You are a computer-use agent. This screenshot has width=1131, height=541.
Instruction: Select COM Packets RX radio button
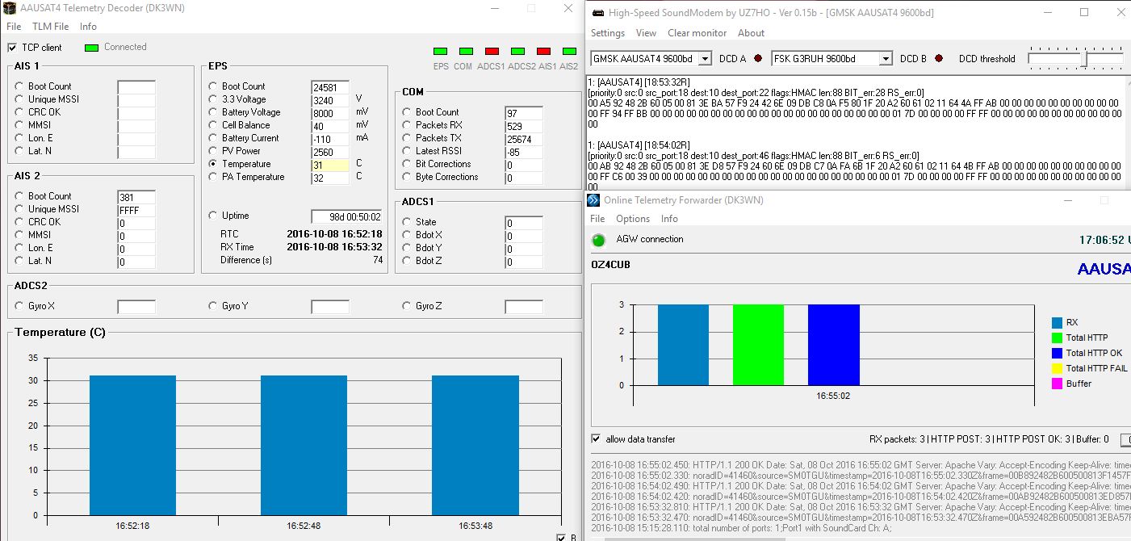click(x=407, y=125)
